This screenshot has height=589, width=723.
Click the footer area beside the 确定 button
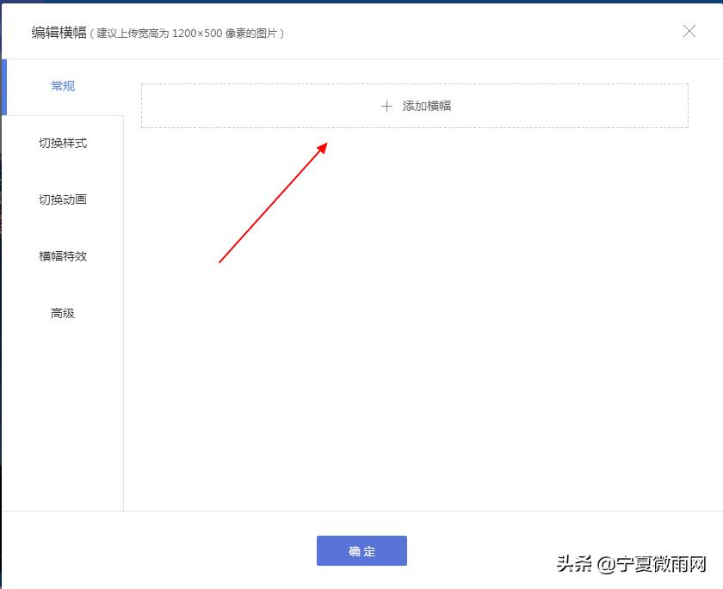click(x=516, y=550)
